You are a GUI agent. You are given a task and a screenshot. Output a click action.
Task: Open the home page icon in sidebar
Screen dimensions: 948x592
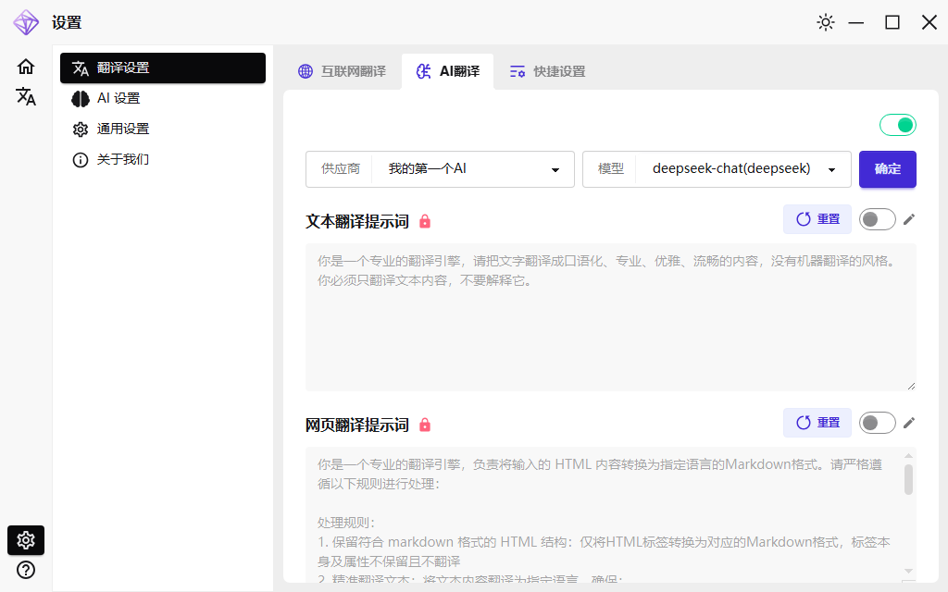[25, 67]
